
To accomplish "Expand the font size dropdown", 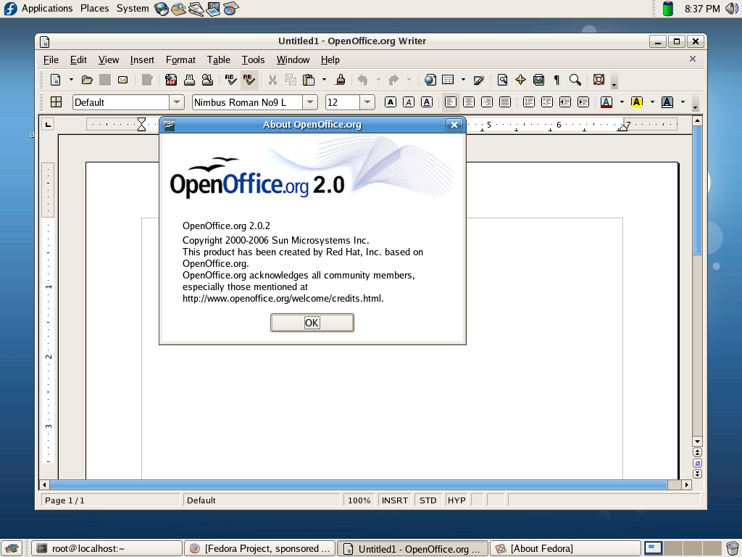I will [x=367, y=102].
